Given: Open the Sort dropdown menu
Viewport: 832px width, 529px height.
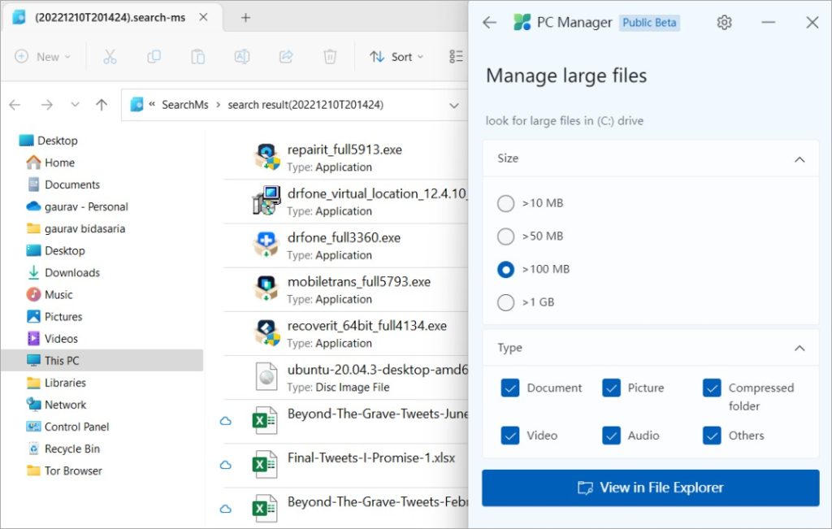Looking at the screenshot, I should tap(396, 57).
